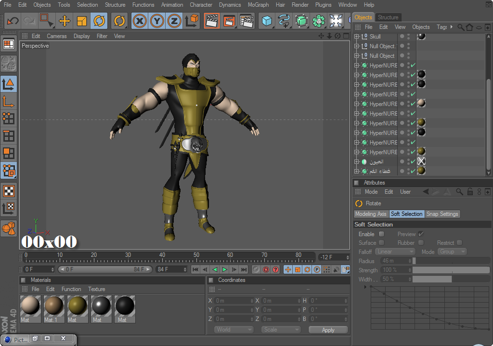Image resolution: width=493 pixels, height=346 pixels.
Task: Expand the Skull object in the tree
Action: point(357,37)
